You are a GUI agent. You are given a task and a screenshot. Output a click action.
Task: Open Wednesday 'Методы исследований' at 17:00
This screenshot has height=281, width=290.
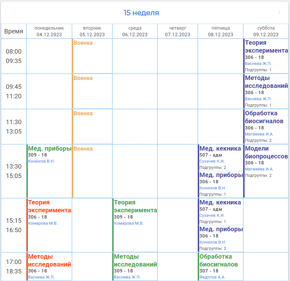[135, 261]
